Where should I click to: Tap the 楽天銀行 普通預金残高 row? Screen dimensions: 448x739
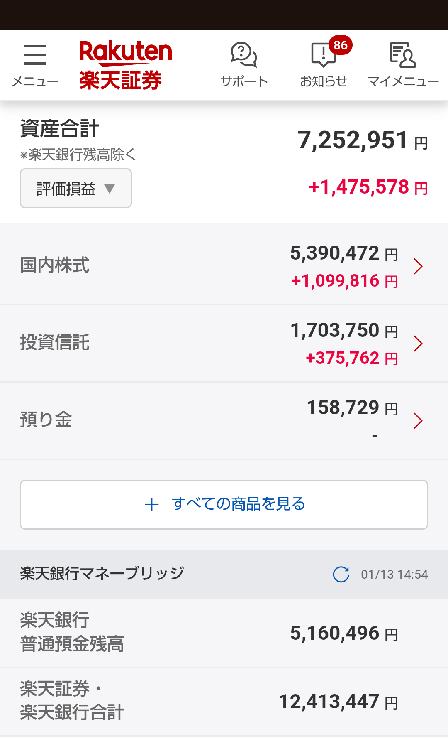click(x=224, y=633)
